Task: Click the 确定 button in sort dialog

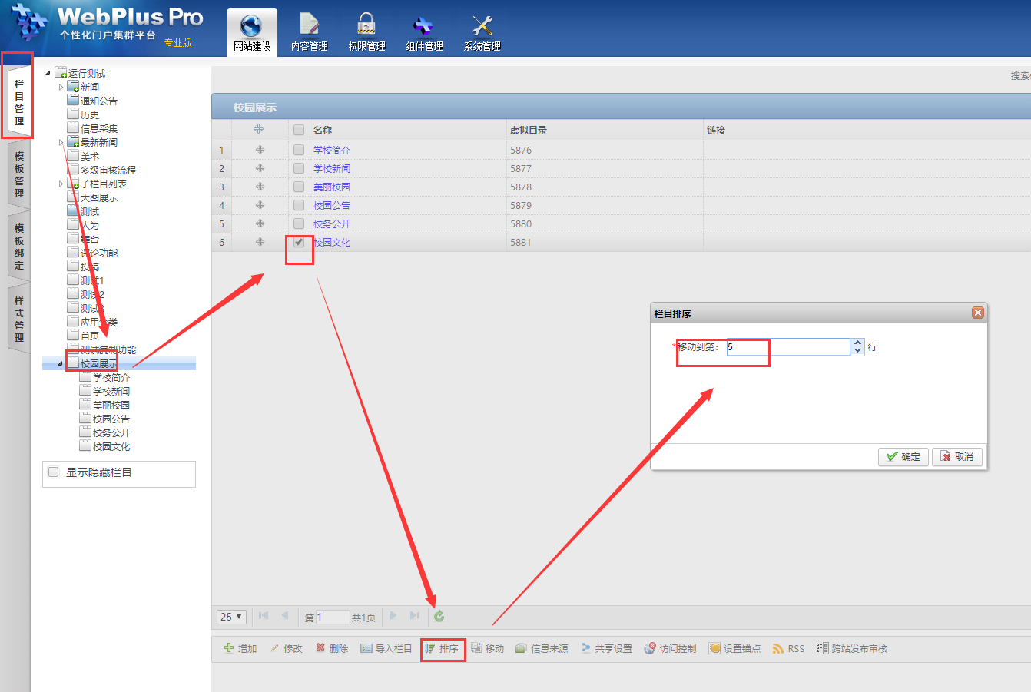Action: [903, 456]
